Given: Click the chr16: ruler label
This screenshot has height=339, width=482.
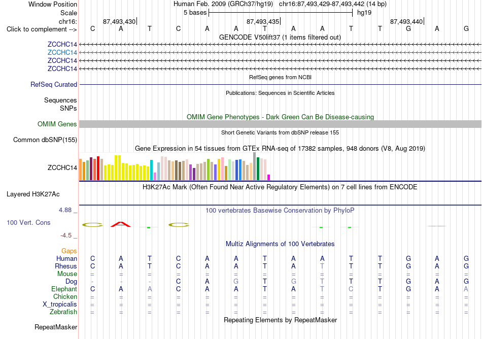Looking at the screenshot, I should (x=68, y=21).
